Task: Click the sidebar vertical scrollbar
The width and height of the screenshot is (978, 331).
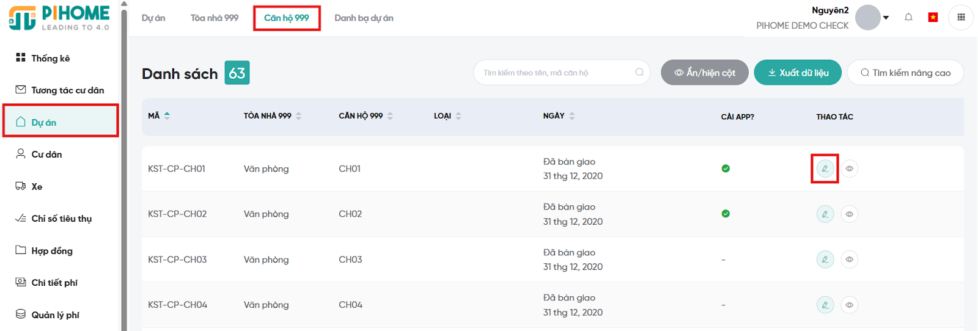Action: click(x=124, y=165)
